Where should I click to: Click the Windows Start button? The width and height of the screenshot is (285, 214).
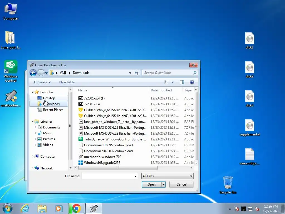click(x=7, y=208)
